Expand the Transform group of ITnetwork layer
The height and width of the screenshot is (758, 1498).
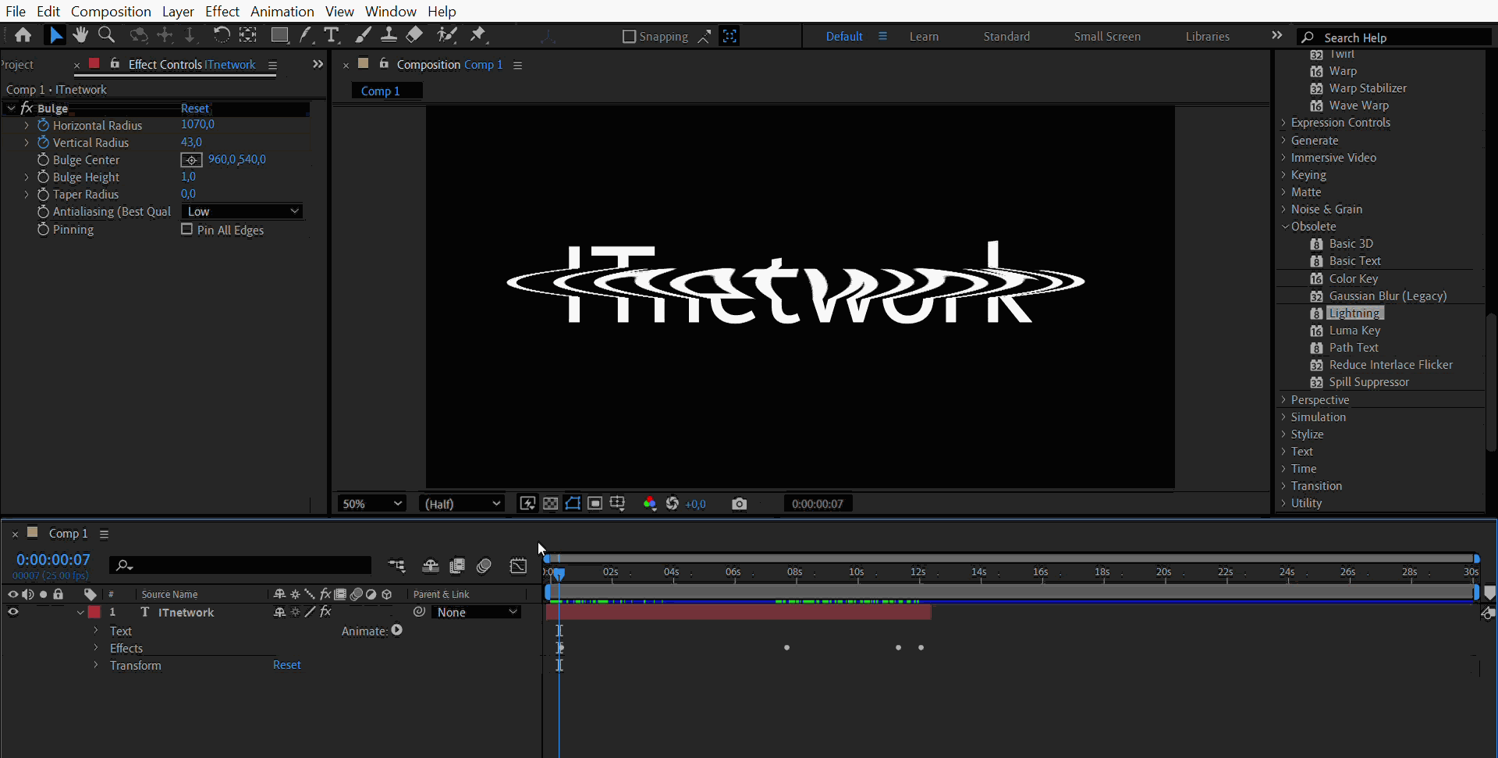(x=96, y=665)
